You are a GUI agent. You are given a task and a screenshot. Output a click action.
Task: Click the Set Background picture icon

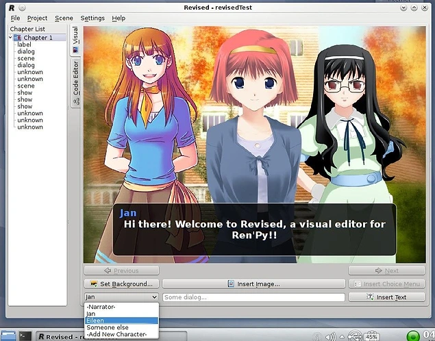(94, 283)
